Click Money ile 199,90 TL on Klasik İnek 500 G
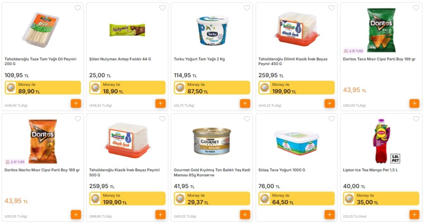Viewport: 424px width, 223px height. [x=128, y=199]
